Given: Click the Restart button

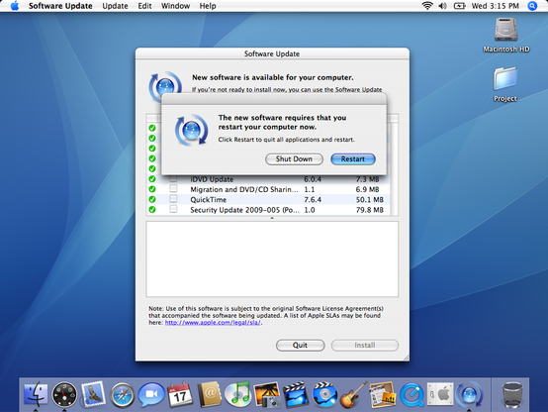Looking at the screenshot, I should click(353, 158).
